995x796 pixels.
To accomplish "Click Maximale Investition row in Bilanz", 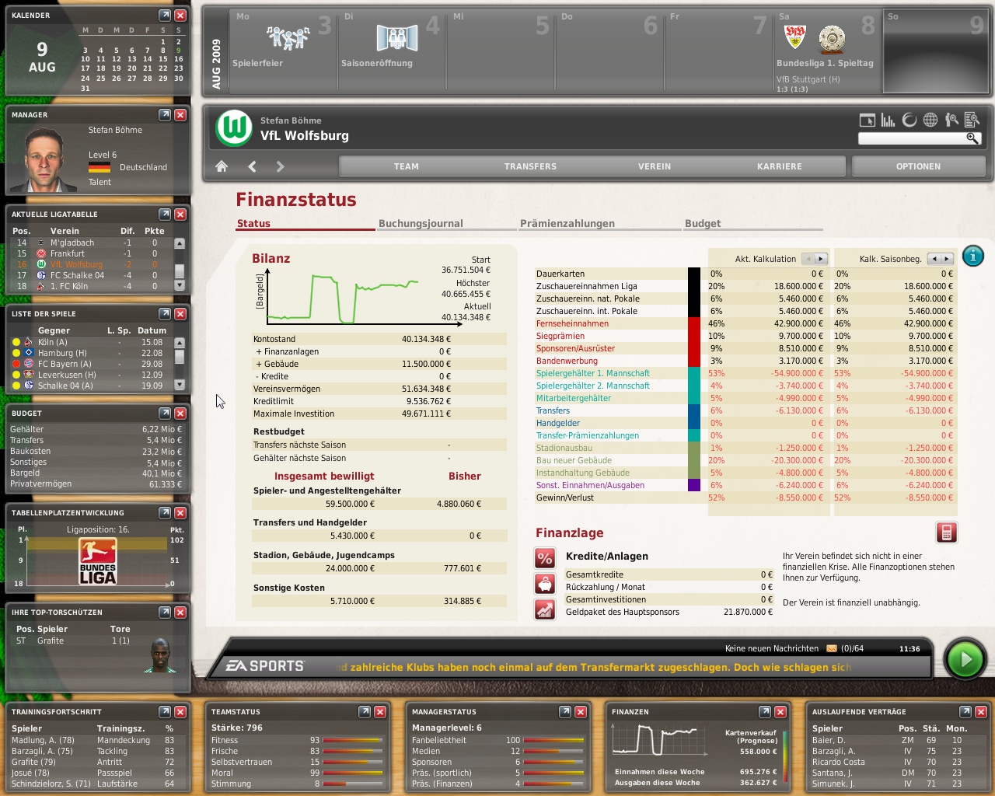I will 379,414.
